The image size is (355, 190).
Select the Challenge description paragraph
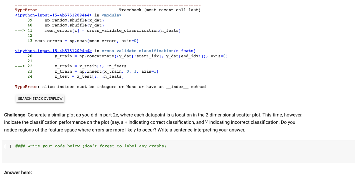[153, 122]
